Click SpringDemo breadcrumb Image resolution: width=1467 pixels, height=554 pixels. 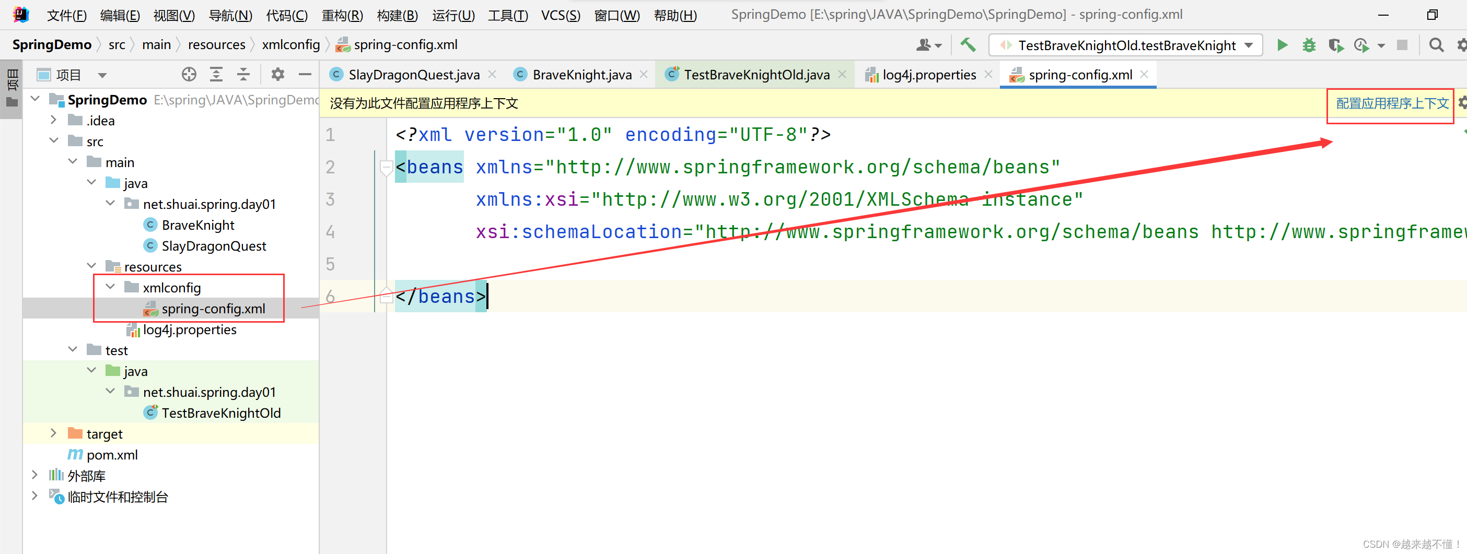pyautogui.click(x=52, y=44)
